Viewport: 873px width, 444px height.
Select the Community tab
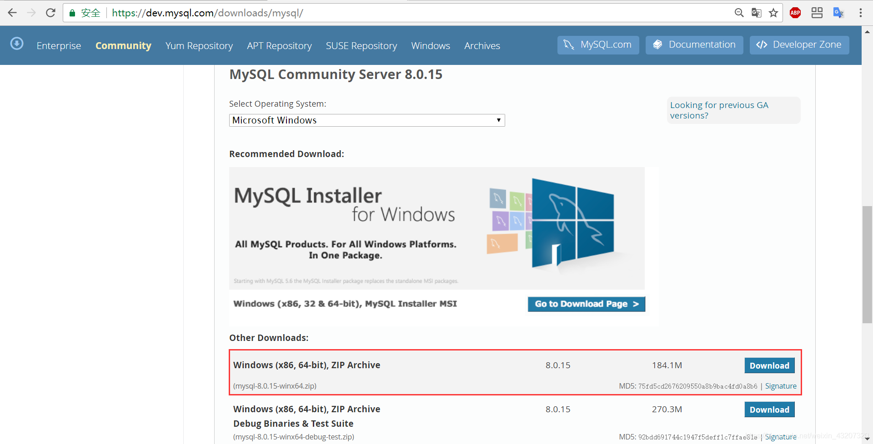pos(123,45)
